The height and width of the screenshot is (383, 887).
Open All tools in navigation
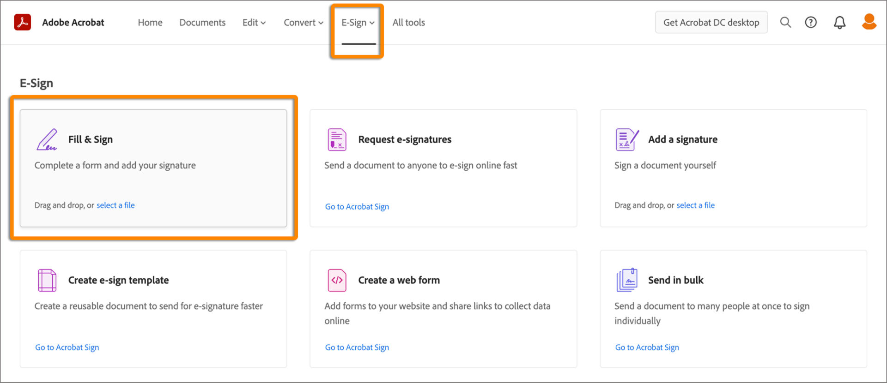(409, 23)
